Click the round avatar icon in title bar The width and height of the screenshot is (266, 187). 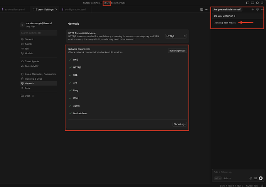258,3
